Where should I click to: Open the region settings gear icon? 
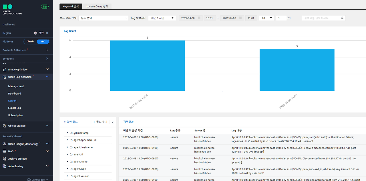pyautogui.click(x=47, y=33)
